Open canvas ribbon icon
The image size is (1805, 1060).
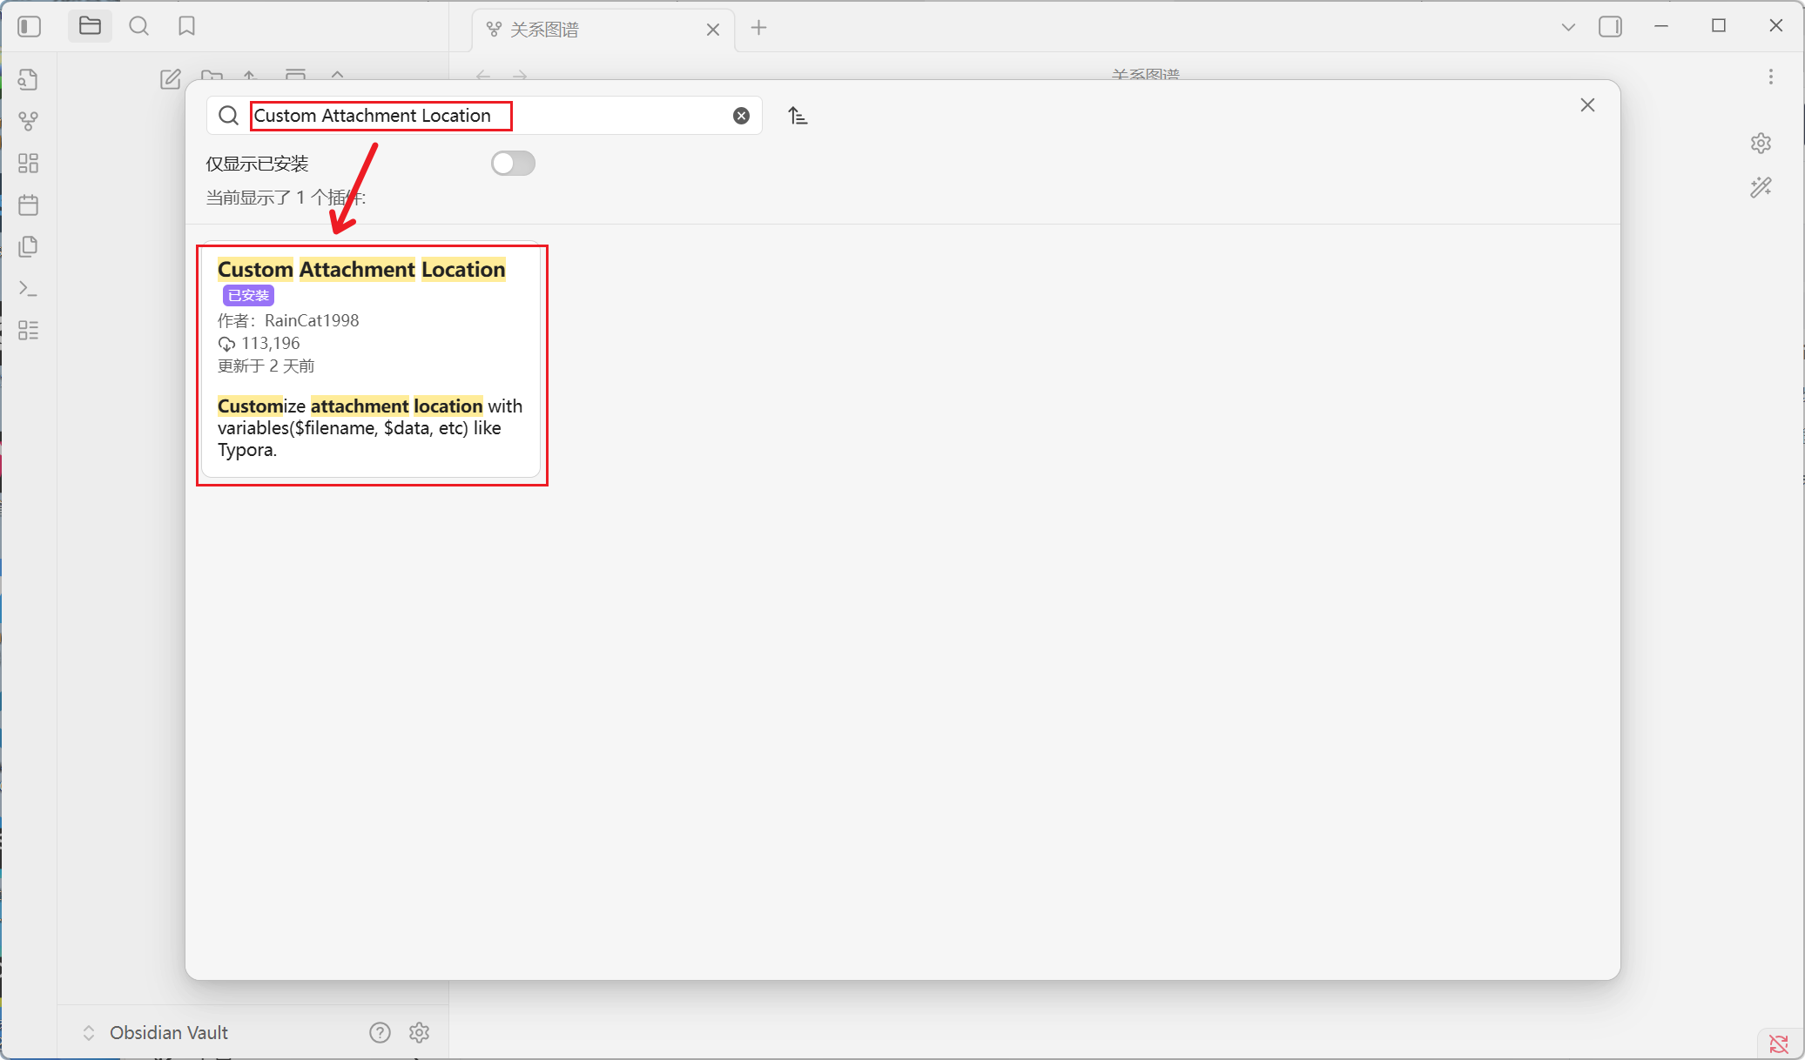click(x=28, y=163)
